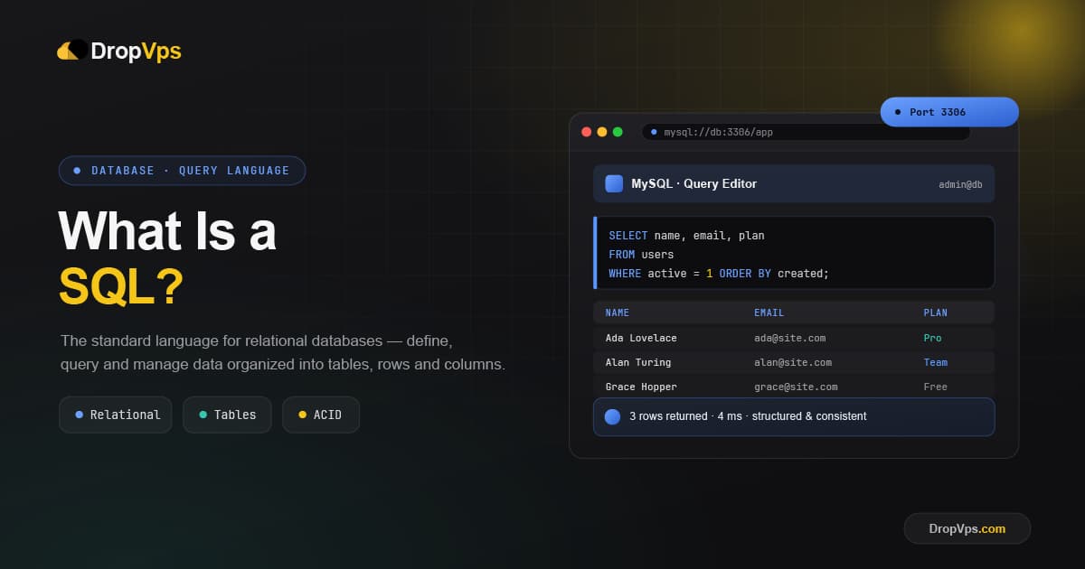Click the grace@site.com email cell
This screenshot has height=569, width=1085.
click(x=796, y=387)
